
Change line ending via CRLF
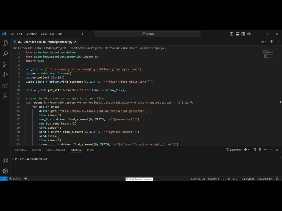(x=236, y=179)
